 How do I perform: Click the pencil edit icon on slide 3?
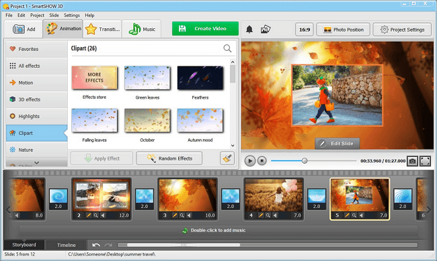pyautogui.click(x=175, y=215)
